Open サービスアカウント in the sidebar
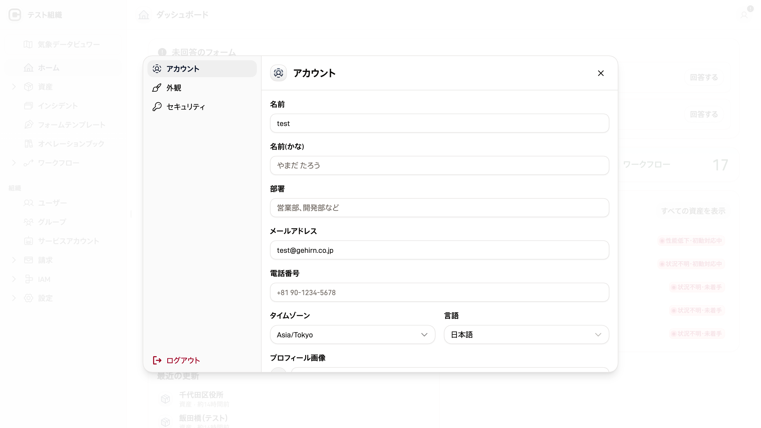This screenshot has height=428, width=761. [x=63, y=241]
